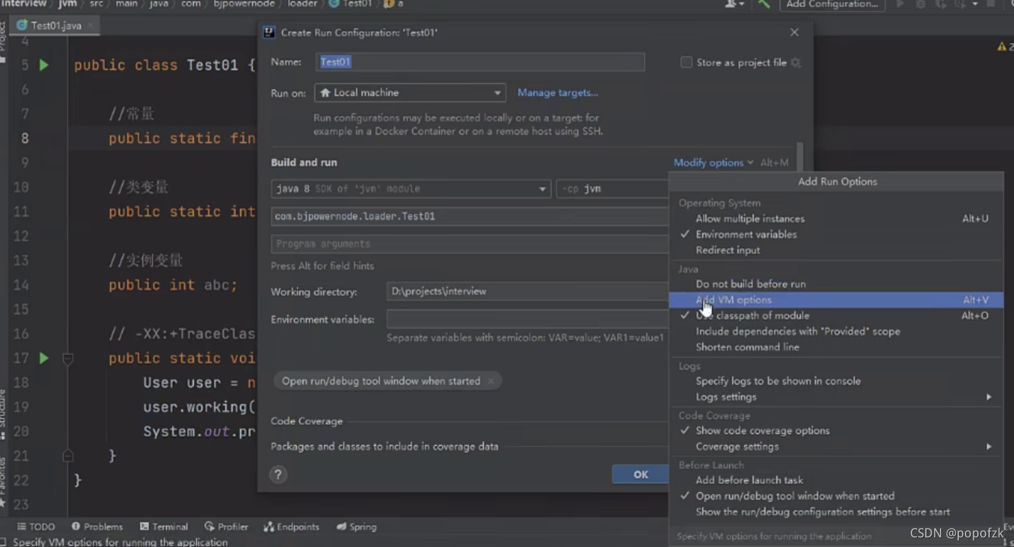
Task: Open the TODO tool window
Action: coord(36,527)
